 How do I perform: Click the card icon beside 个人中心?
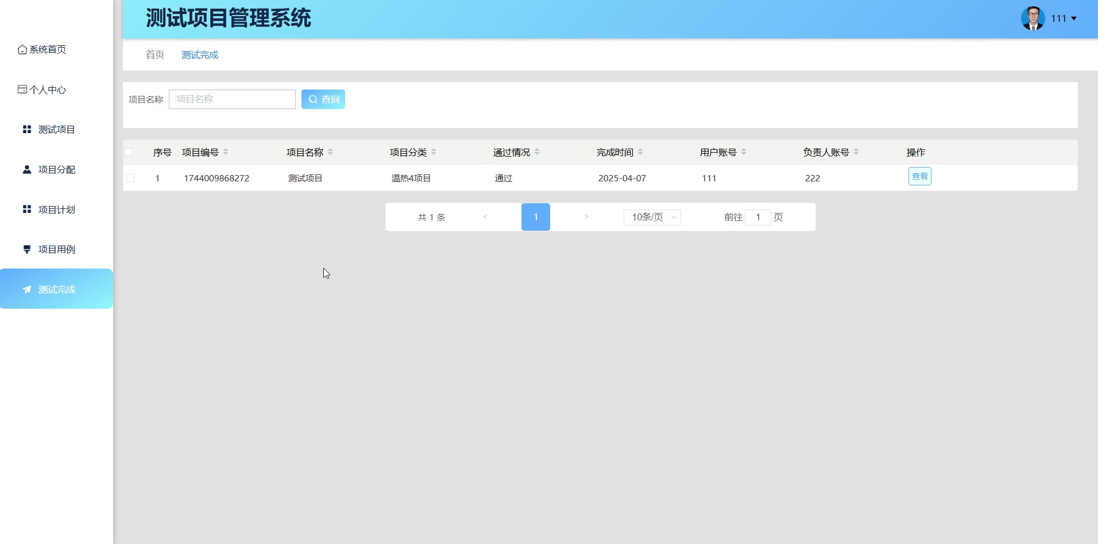coord(22,90)
